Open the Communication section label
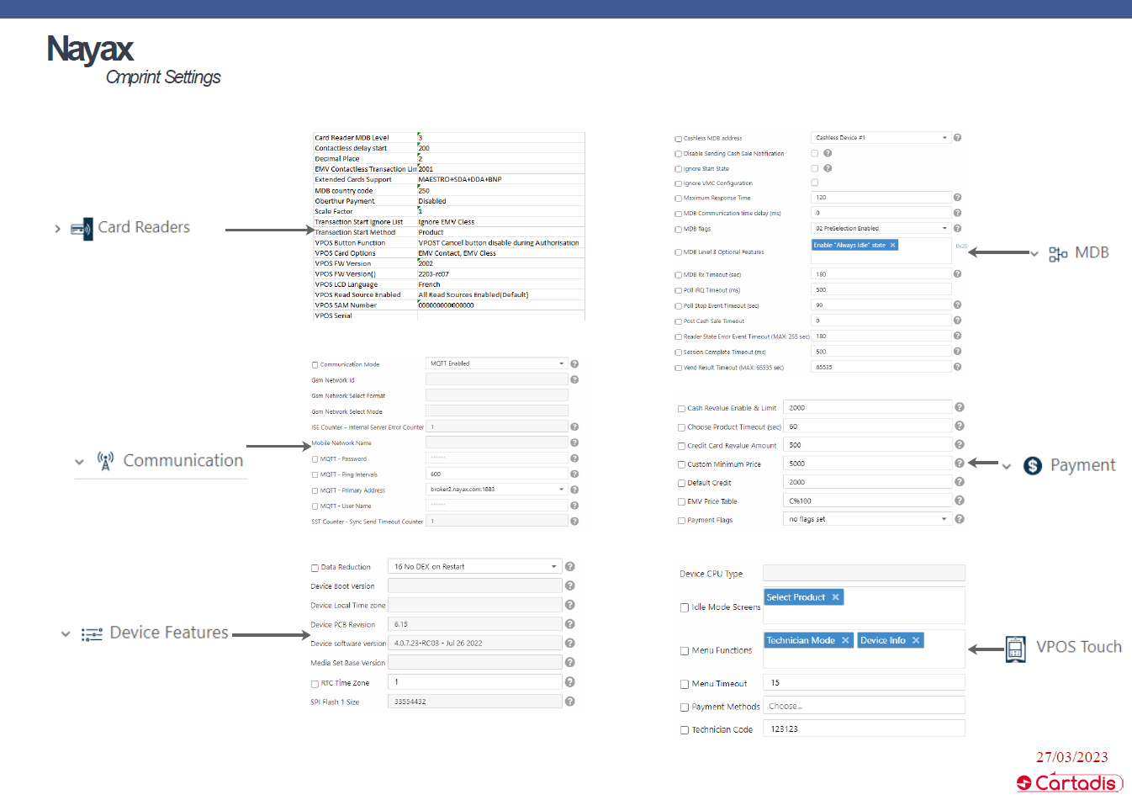The image size is (1132, 800). [x=183, y=461]
